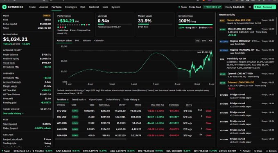Image resolution: width=278 pixels, height=153 pixels.
Task: Select the ALL chart range
Action: pyautogui.click(x=210, y=40)
